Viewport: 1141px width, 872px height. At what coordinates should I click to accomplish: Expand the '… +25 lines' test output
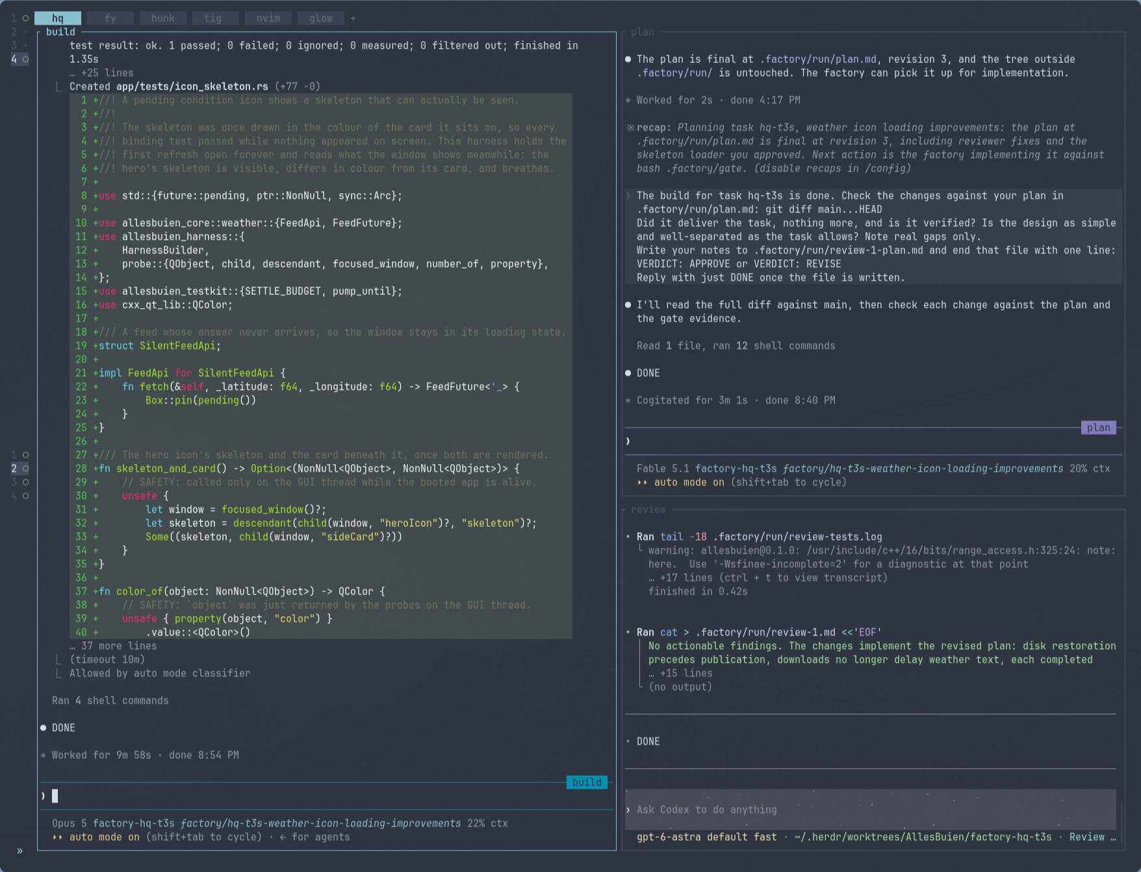pos(102,73)
